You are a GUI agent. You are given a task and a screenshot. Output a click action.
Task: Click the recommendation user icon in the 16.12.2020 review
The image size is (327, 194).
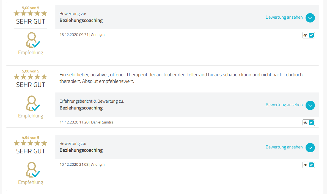32,40
